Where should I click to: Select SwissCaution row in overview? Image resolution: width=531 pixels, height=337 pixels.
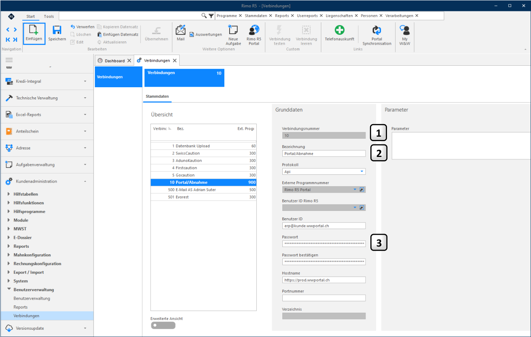point(204,153)
